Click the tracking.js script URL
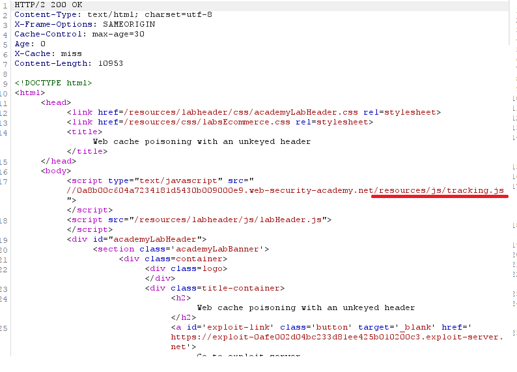This screenshot has height=372, width=517. point(285,190)
